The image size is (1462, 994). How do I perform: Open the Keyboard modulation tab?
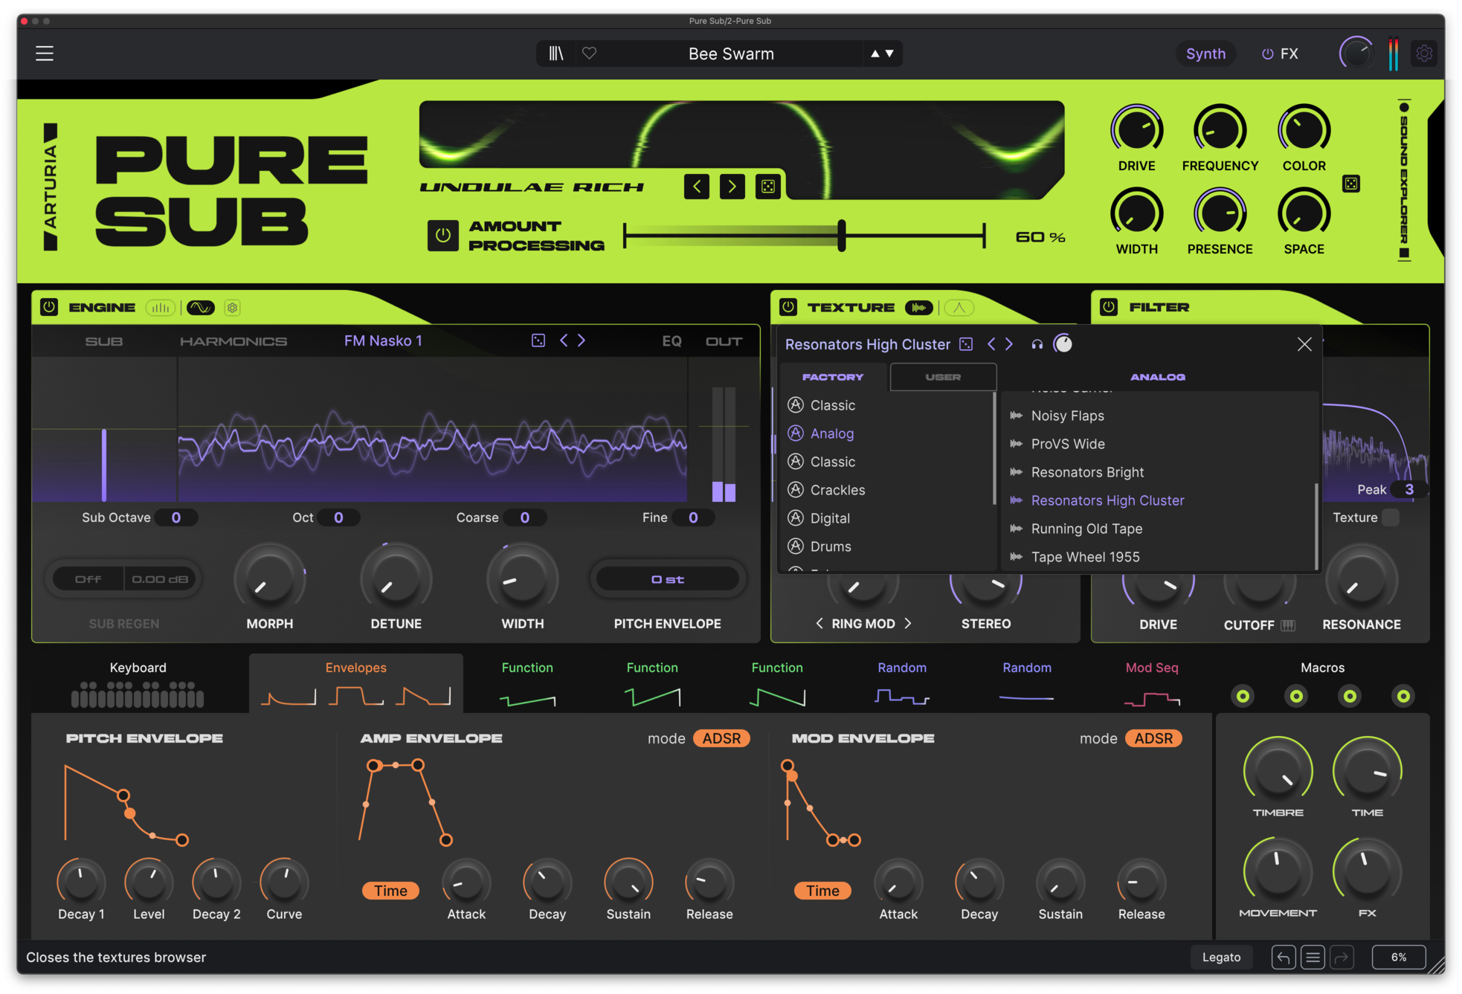(x=138, y=682)
